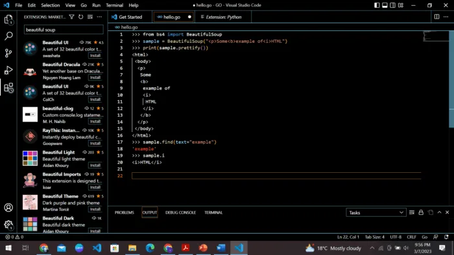Select the Extensions view icon
The height and width of the screenshot is (255, 454).
8,87
